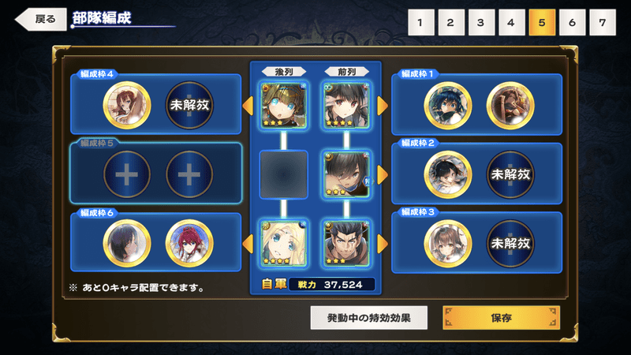Click the empty middle 後列 slot
This screenshot has height=355, width=631.
pos(284,174)
